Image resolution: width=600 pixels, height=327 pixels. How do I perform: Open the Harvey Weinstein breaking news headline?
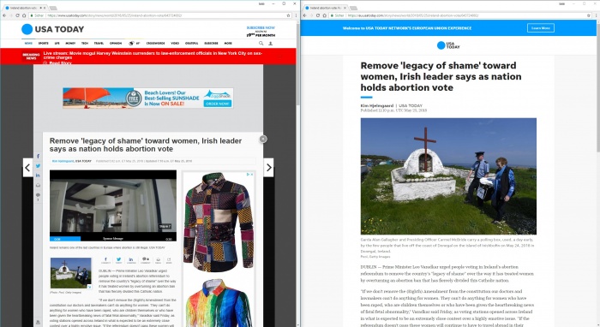coord(153,55)
